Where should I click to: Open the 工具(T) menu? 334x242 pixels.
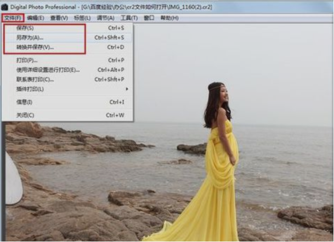129,18
